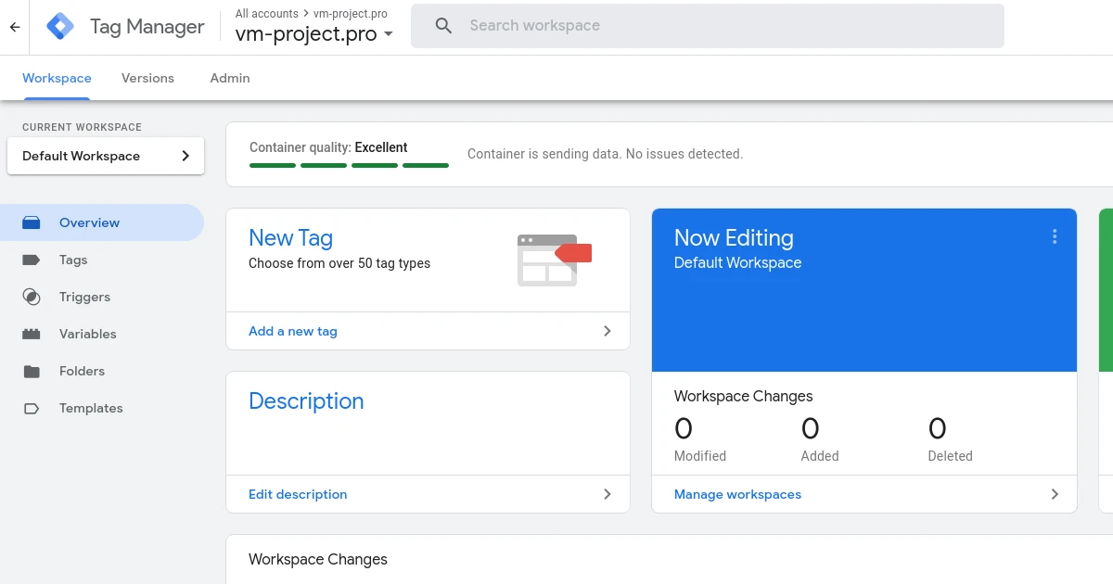Click the All accounts breadcrumb
The width and height of the screenshot is (1113, 584).
tap(266, 14)
